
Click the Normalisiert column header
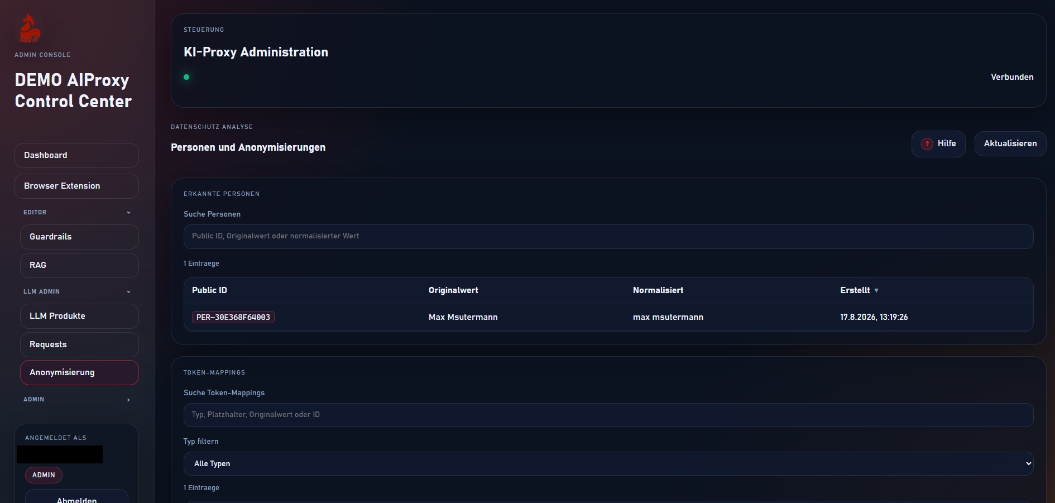658,290
